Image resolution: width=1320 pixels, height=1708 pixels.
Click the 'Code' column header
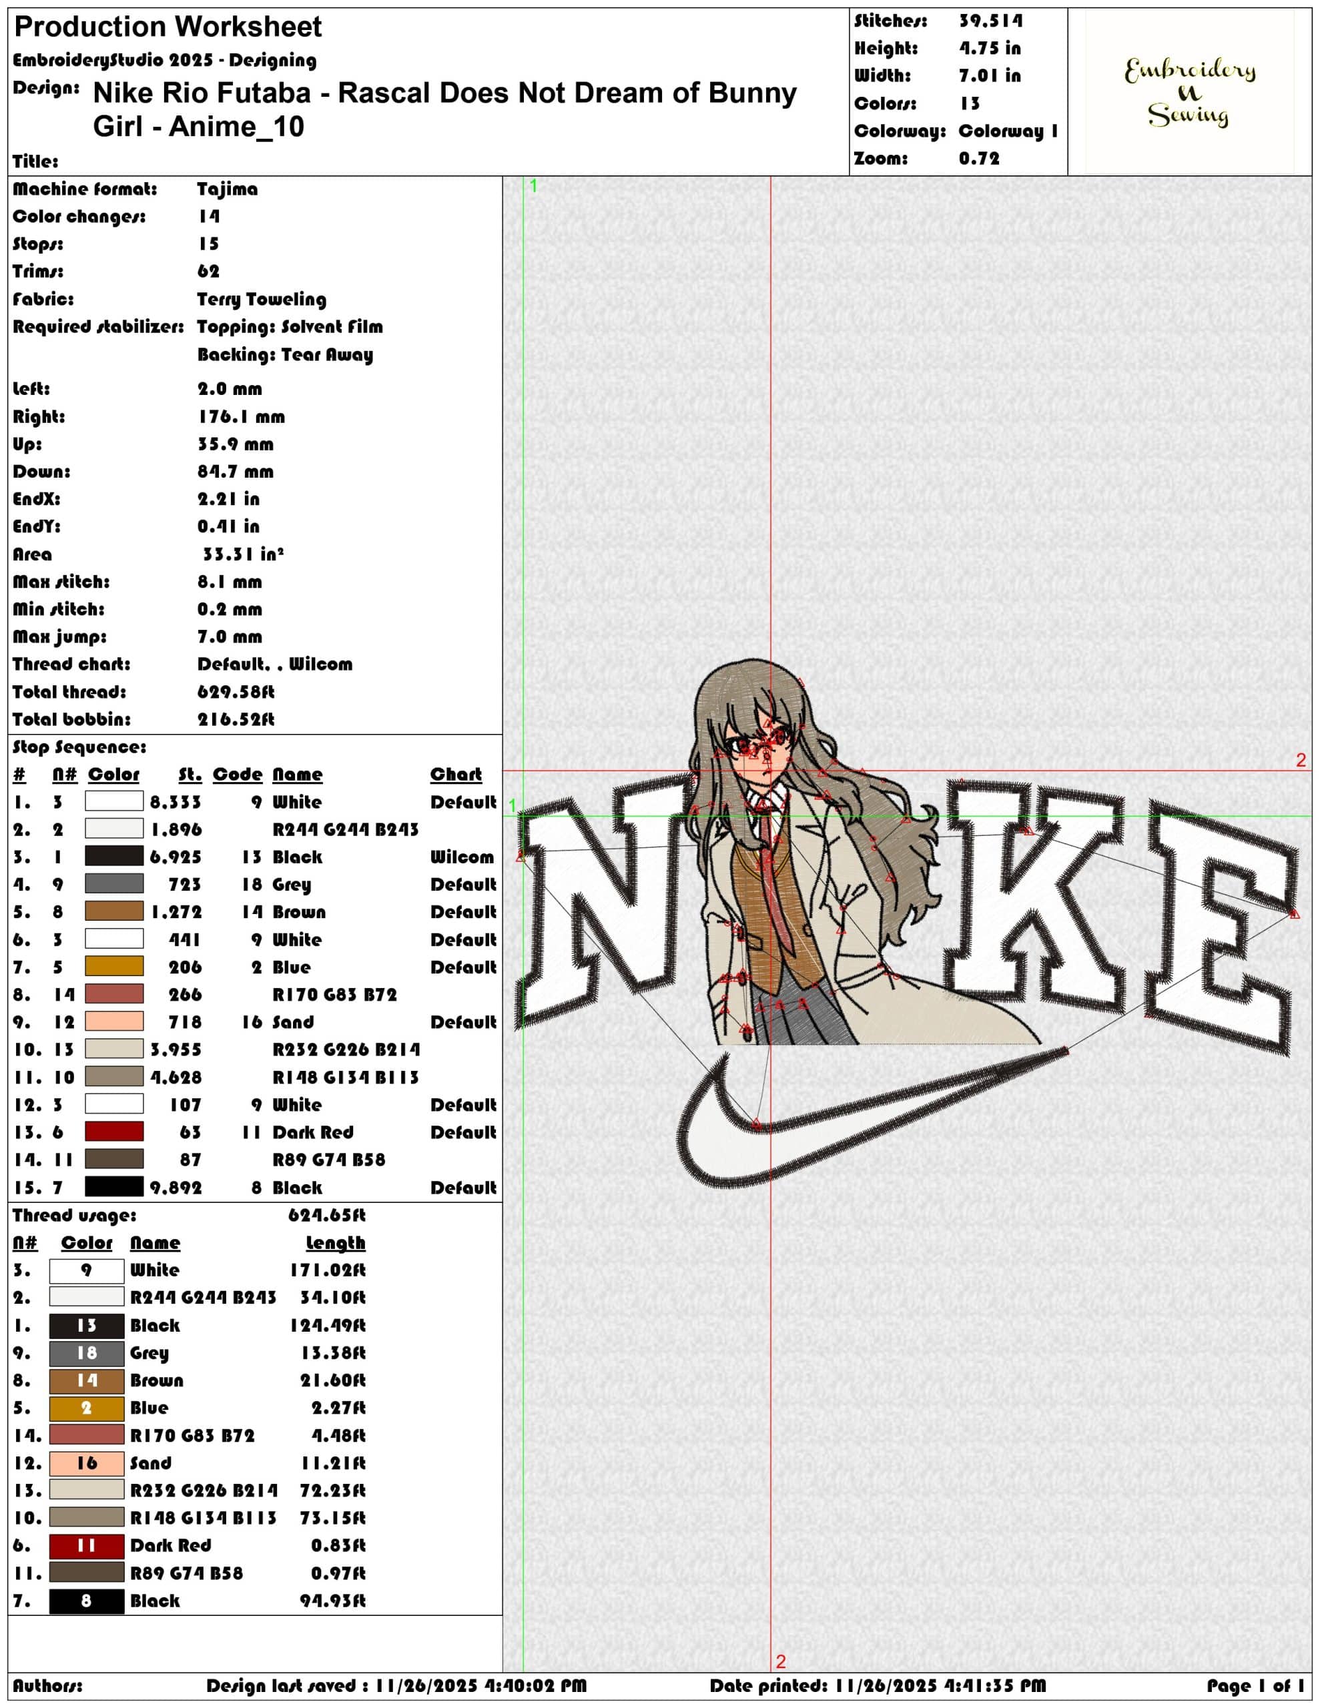pos(237,774)
